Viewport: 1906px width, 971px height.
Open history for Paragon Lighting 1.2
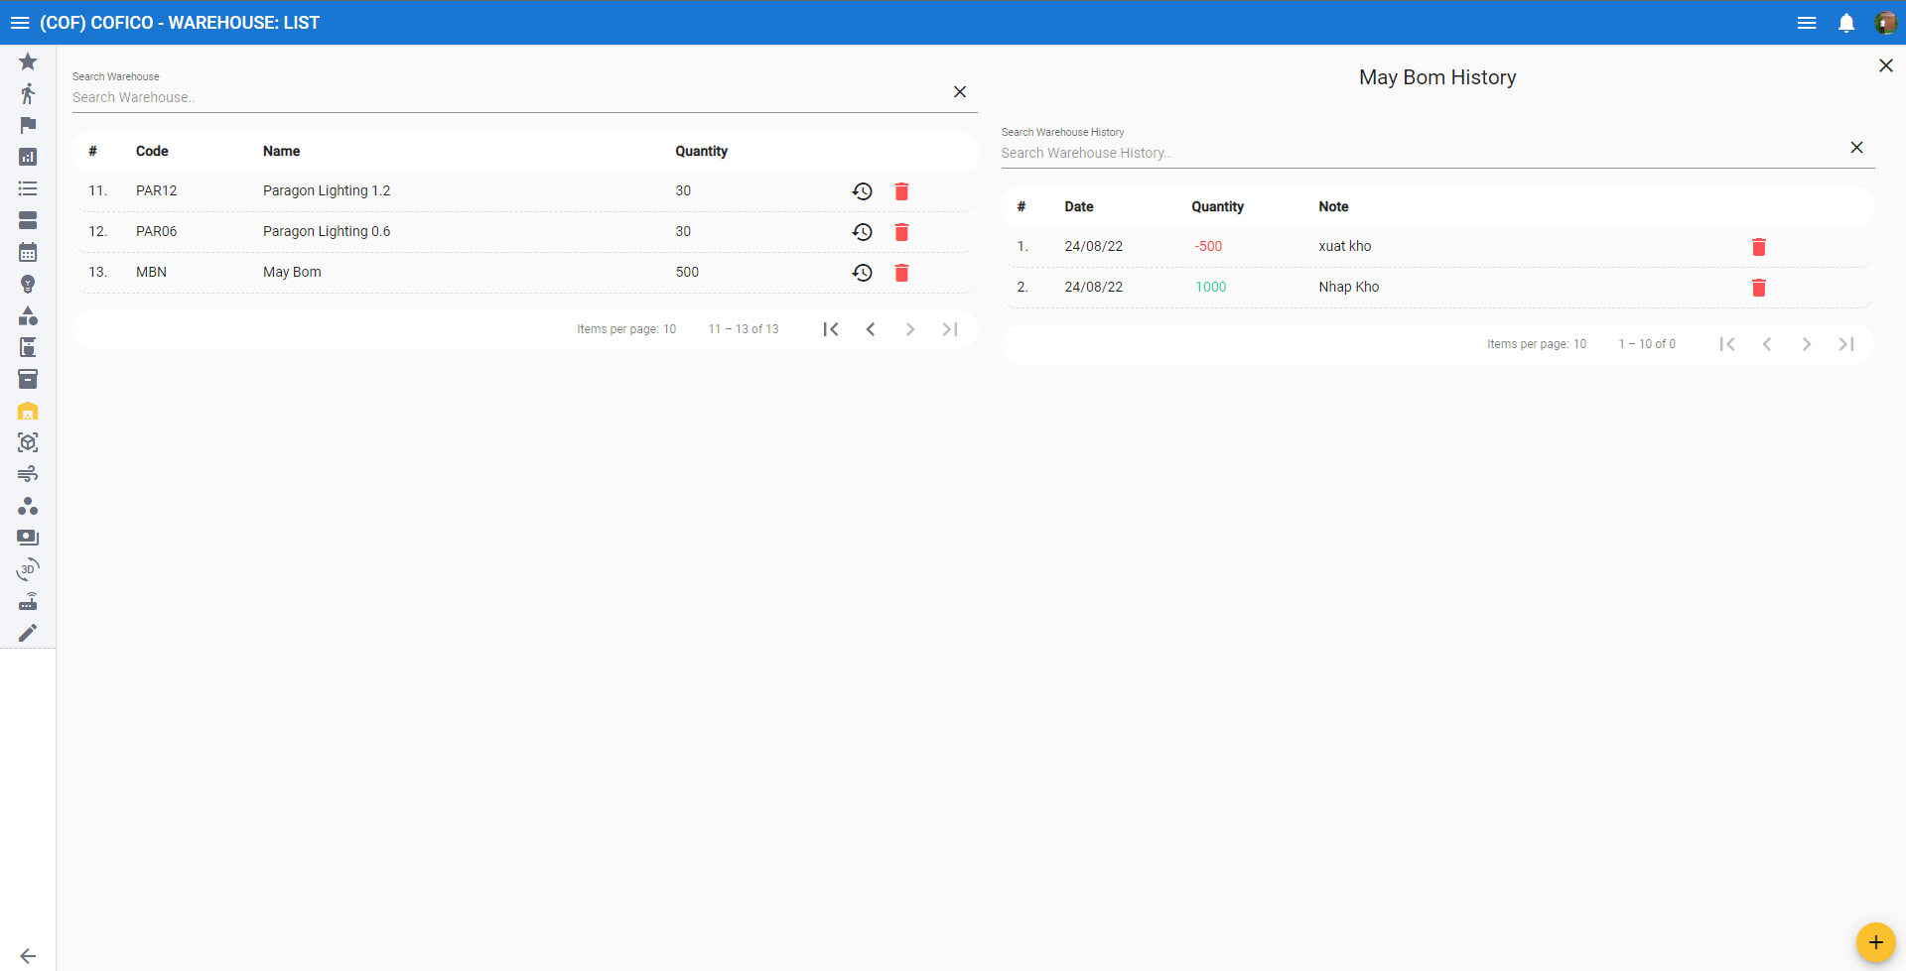coord(862,191)
